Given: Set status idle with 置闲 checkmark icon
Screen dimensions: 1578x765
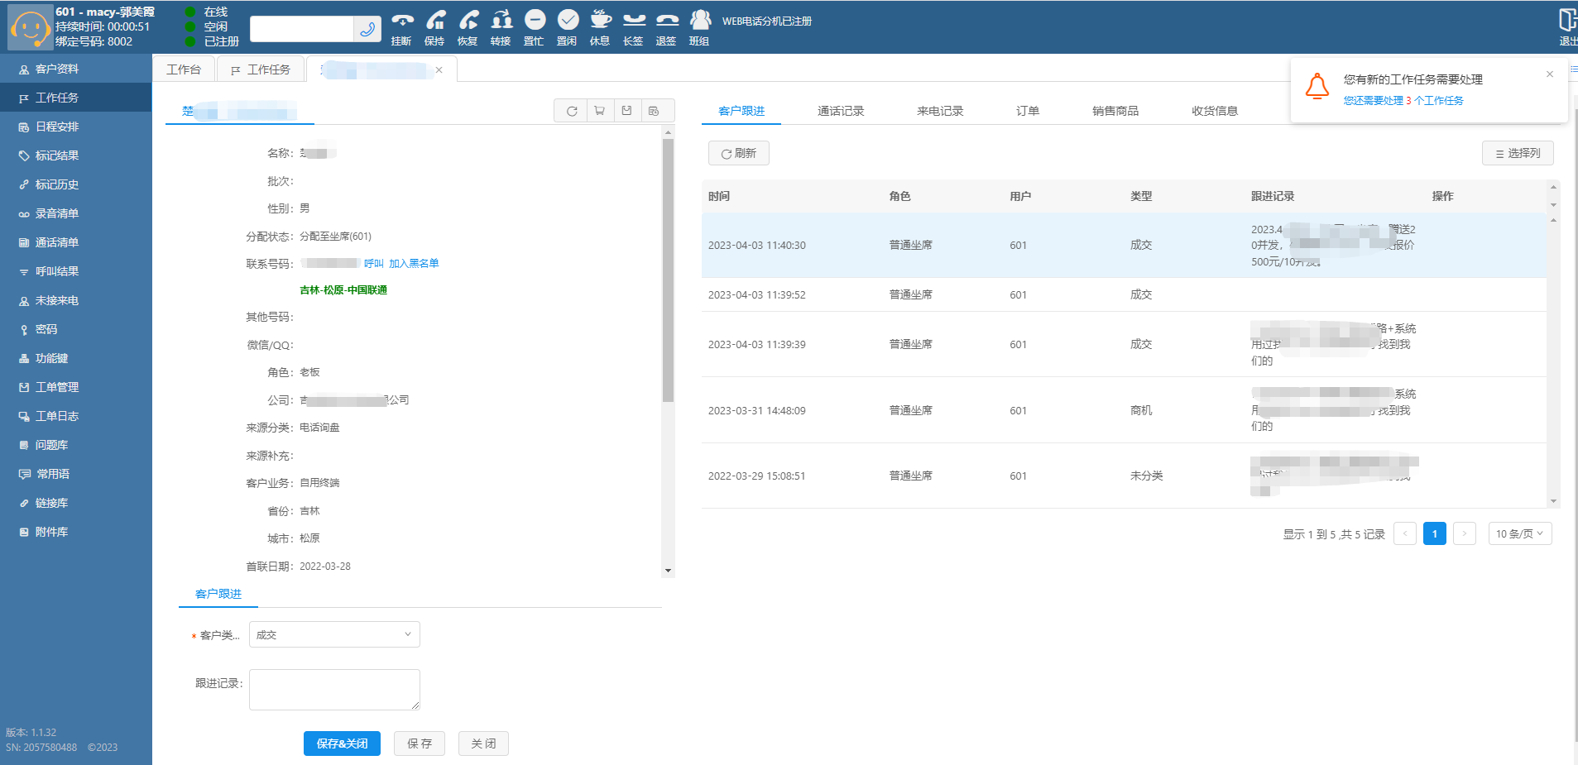Looking at the screenshot, I should (x=568, y=21).
